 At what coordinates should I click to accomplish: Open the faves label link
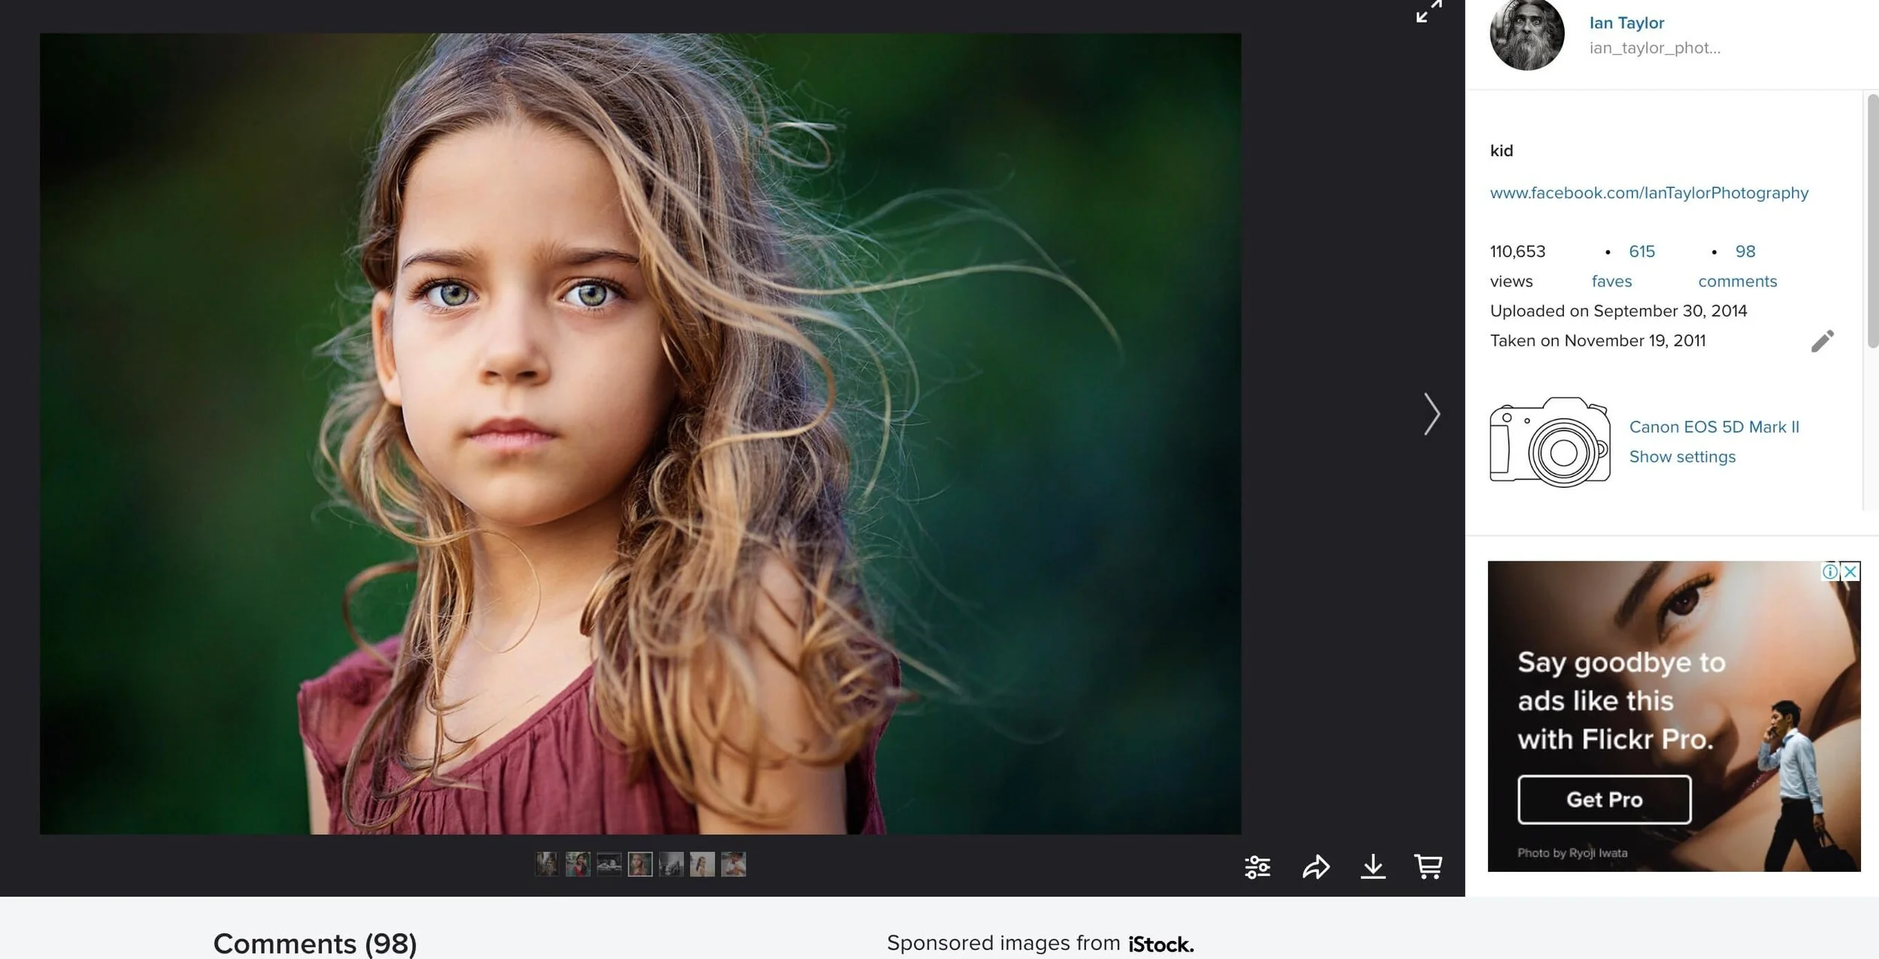(1611, 282)
